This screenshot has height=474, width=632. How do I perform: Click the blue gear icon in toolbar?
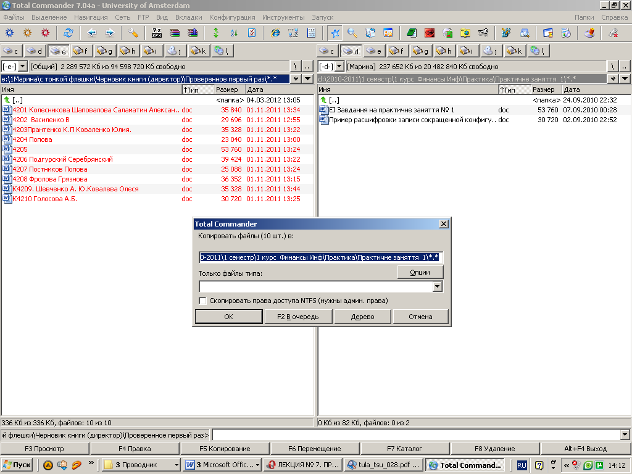point(10,33)
